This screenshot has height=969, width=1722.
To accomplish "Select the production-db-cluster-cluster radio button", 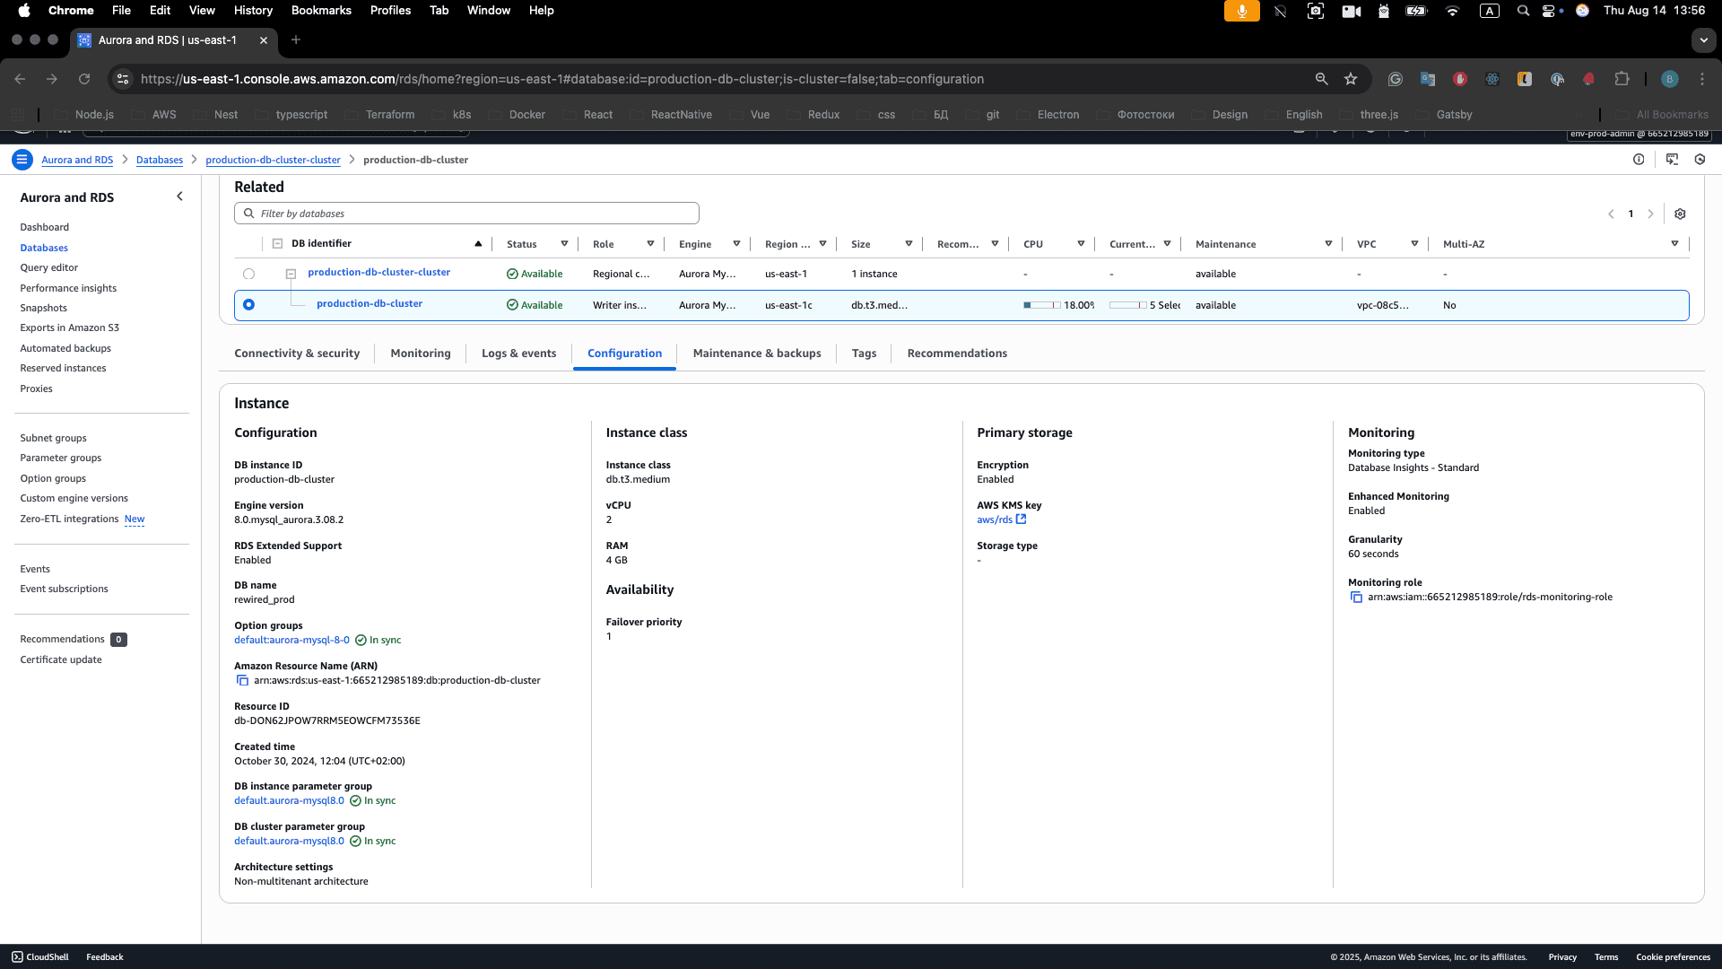I will point(248,274).
